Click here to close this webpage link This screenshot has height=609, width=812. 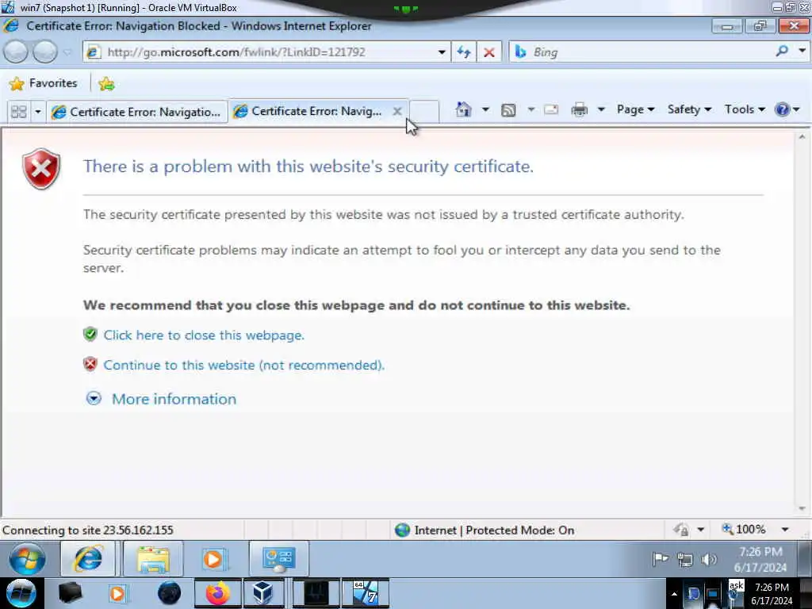(204, 335)
